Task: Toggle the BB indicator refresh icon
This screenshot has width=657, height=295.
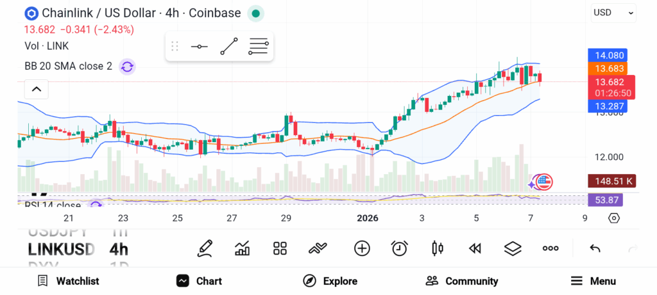Action: [127, 66]
